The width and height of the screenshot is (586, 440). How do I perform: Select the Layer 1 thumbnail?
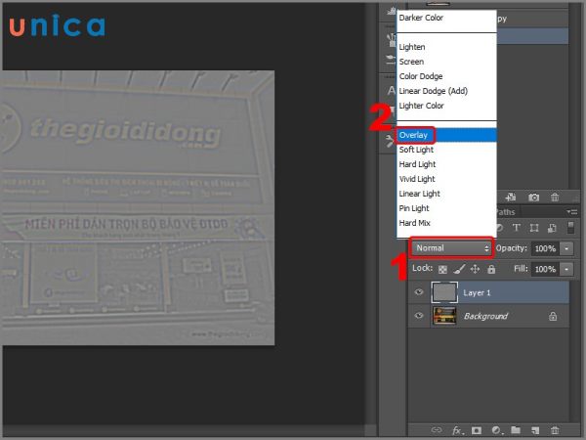click(443, 292)
